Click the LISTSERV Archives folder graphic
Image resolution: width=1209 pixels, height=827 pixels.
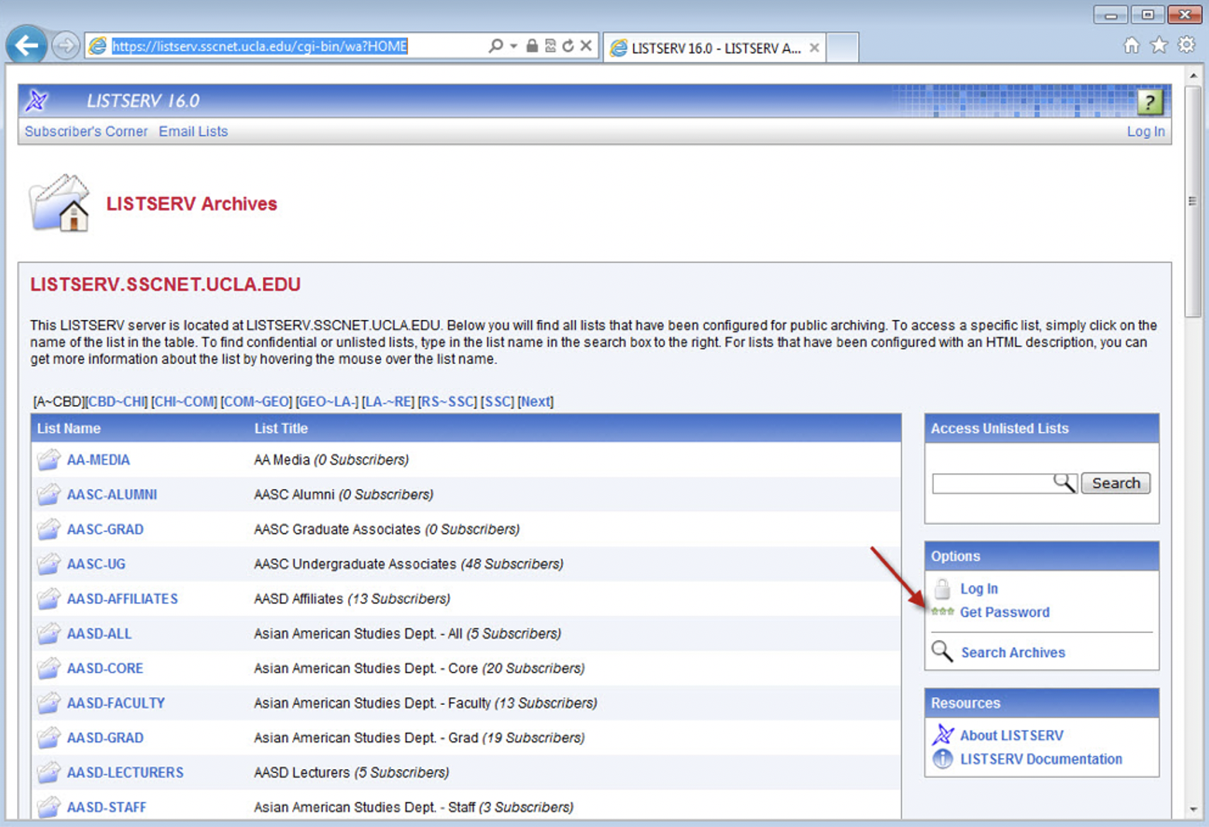tap(59, 203)
